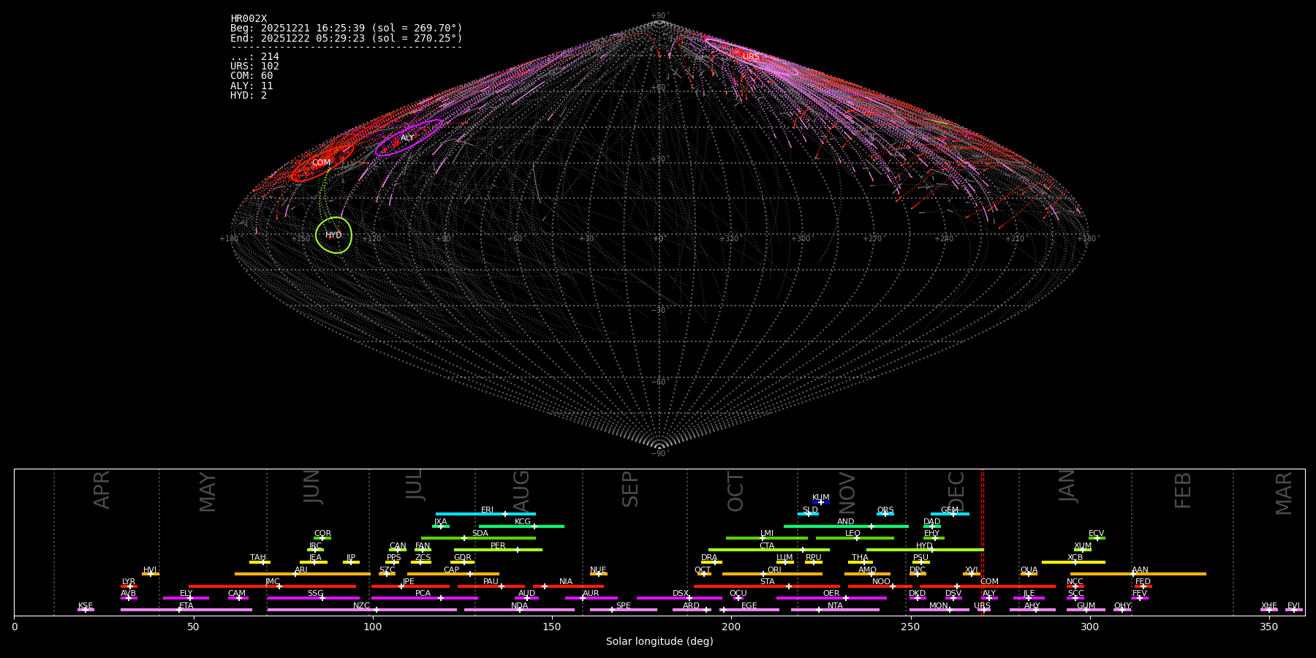Click the +330 longitude label on equator

click(729, 239)
